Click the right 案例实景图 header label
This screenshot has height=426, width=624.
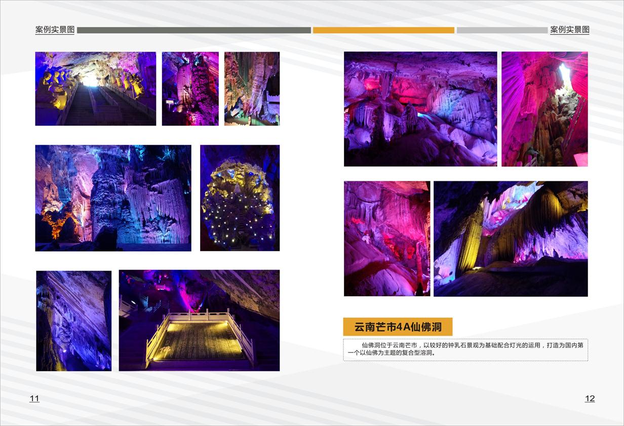point(570,30)
